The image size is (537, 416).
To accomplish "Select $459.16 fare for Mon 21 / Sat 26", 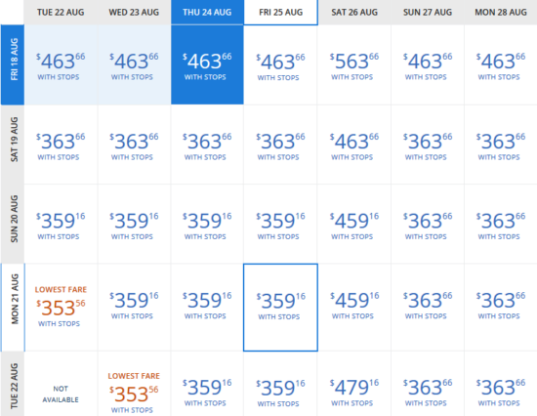I will coord(354,308).
